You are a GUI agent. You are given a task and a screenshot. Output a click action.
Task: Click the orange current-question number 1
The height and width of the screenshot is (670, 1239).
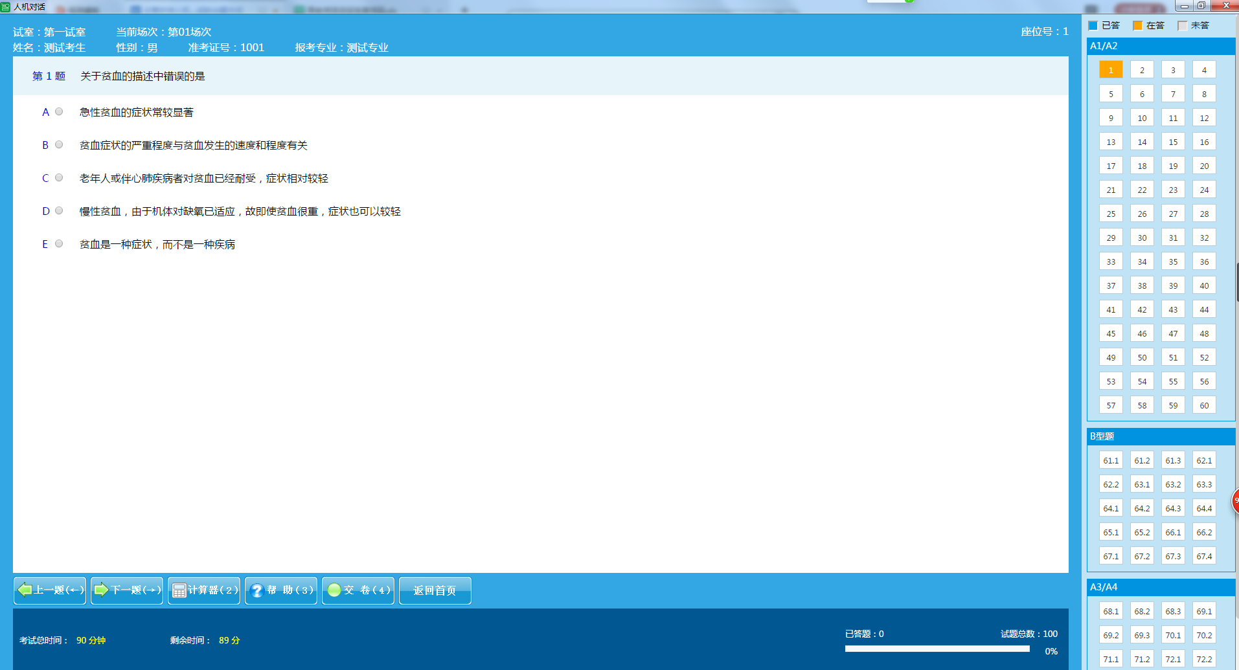(x=1111, y=70)
